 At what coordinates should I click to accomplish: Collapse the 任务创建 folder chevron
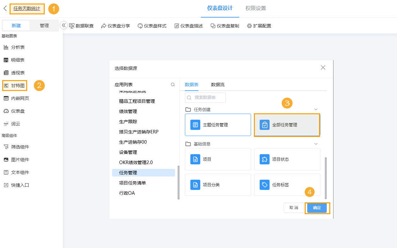316,109
